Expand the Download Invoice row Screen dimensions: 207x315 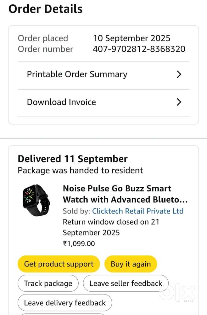61,102
